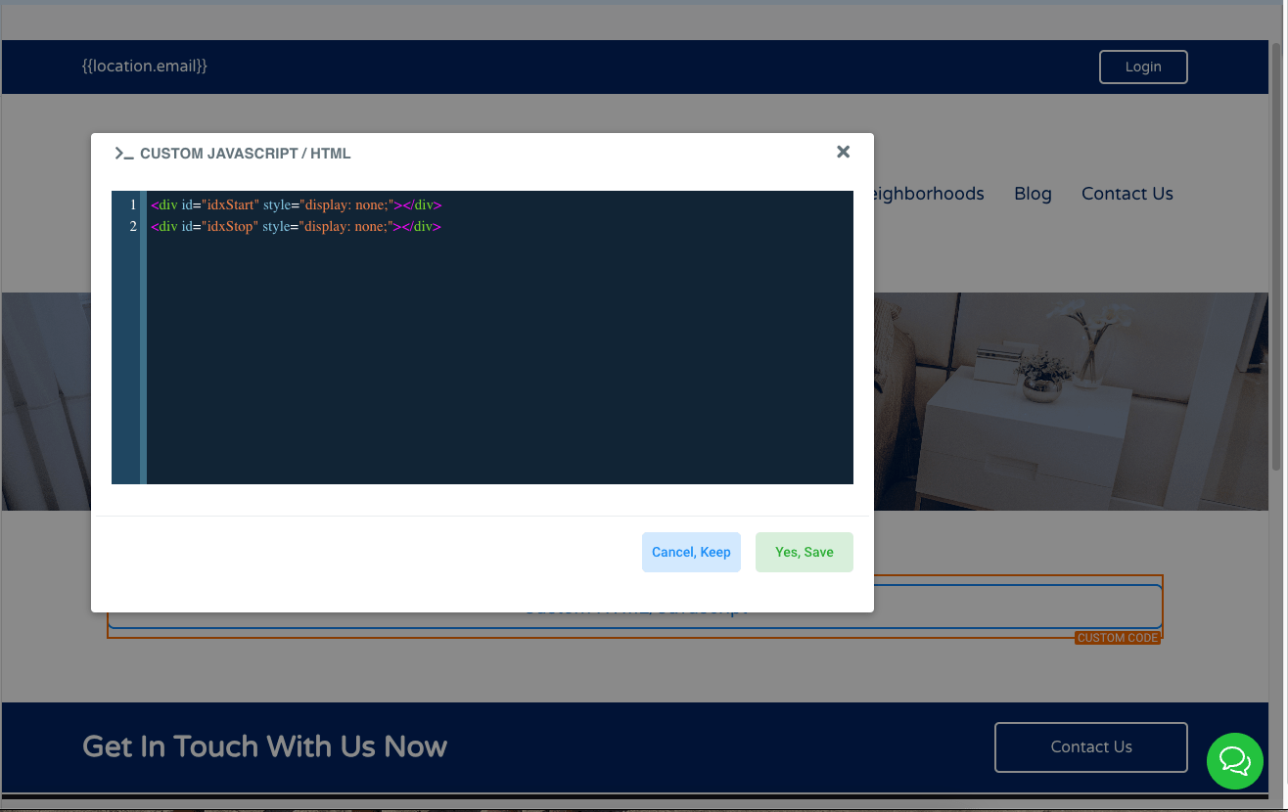Open the green chat widget bubble
The image size is (1288, 812).
pyautogui.click(x=1234, y=760)
